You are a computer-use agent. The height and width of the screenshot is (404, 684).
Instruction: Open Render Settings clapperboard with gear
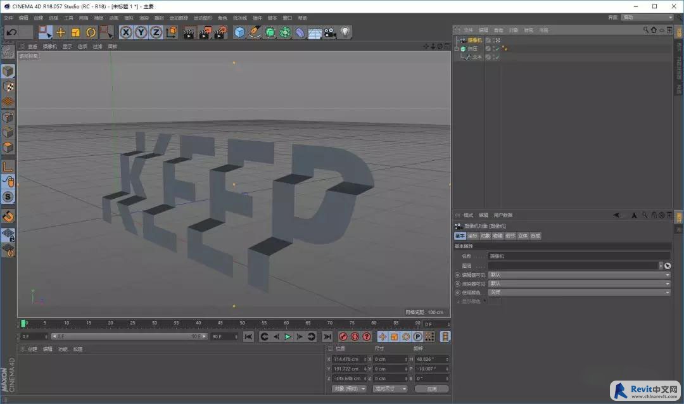coord(220,33)
